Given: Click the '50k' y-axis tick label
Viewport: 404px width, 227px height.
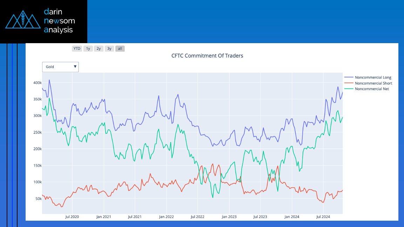Looking at the screenshot, I should (38, 199).
